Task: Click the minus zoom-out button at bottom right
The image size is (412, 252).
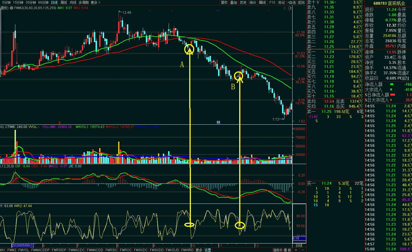Action: 302,250
